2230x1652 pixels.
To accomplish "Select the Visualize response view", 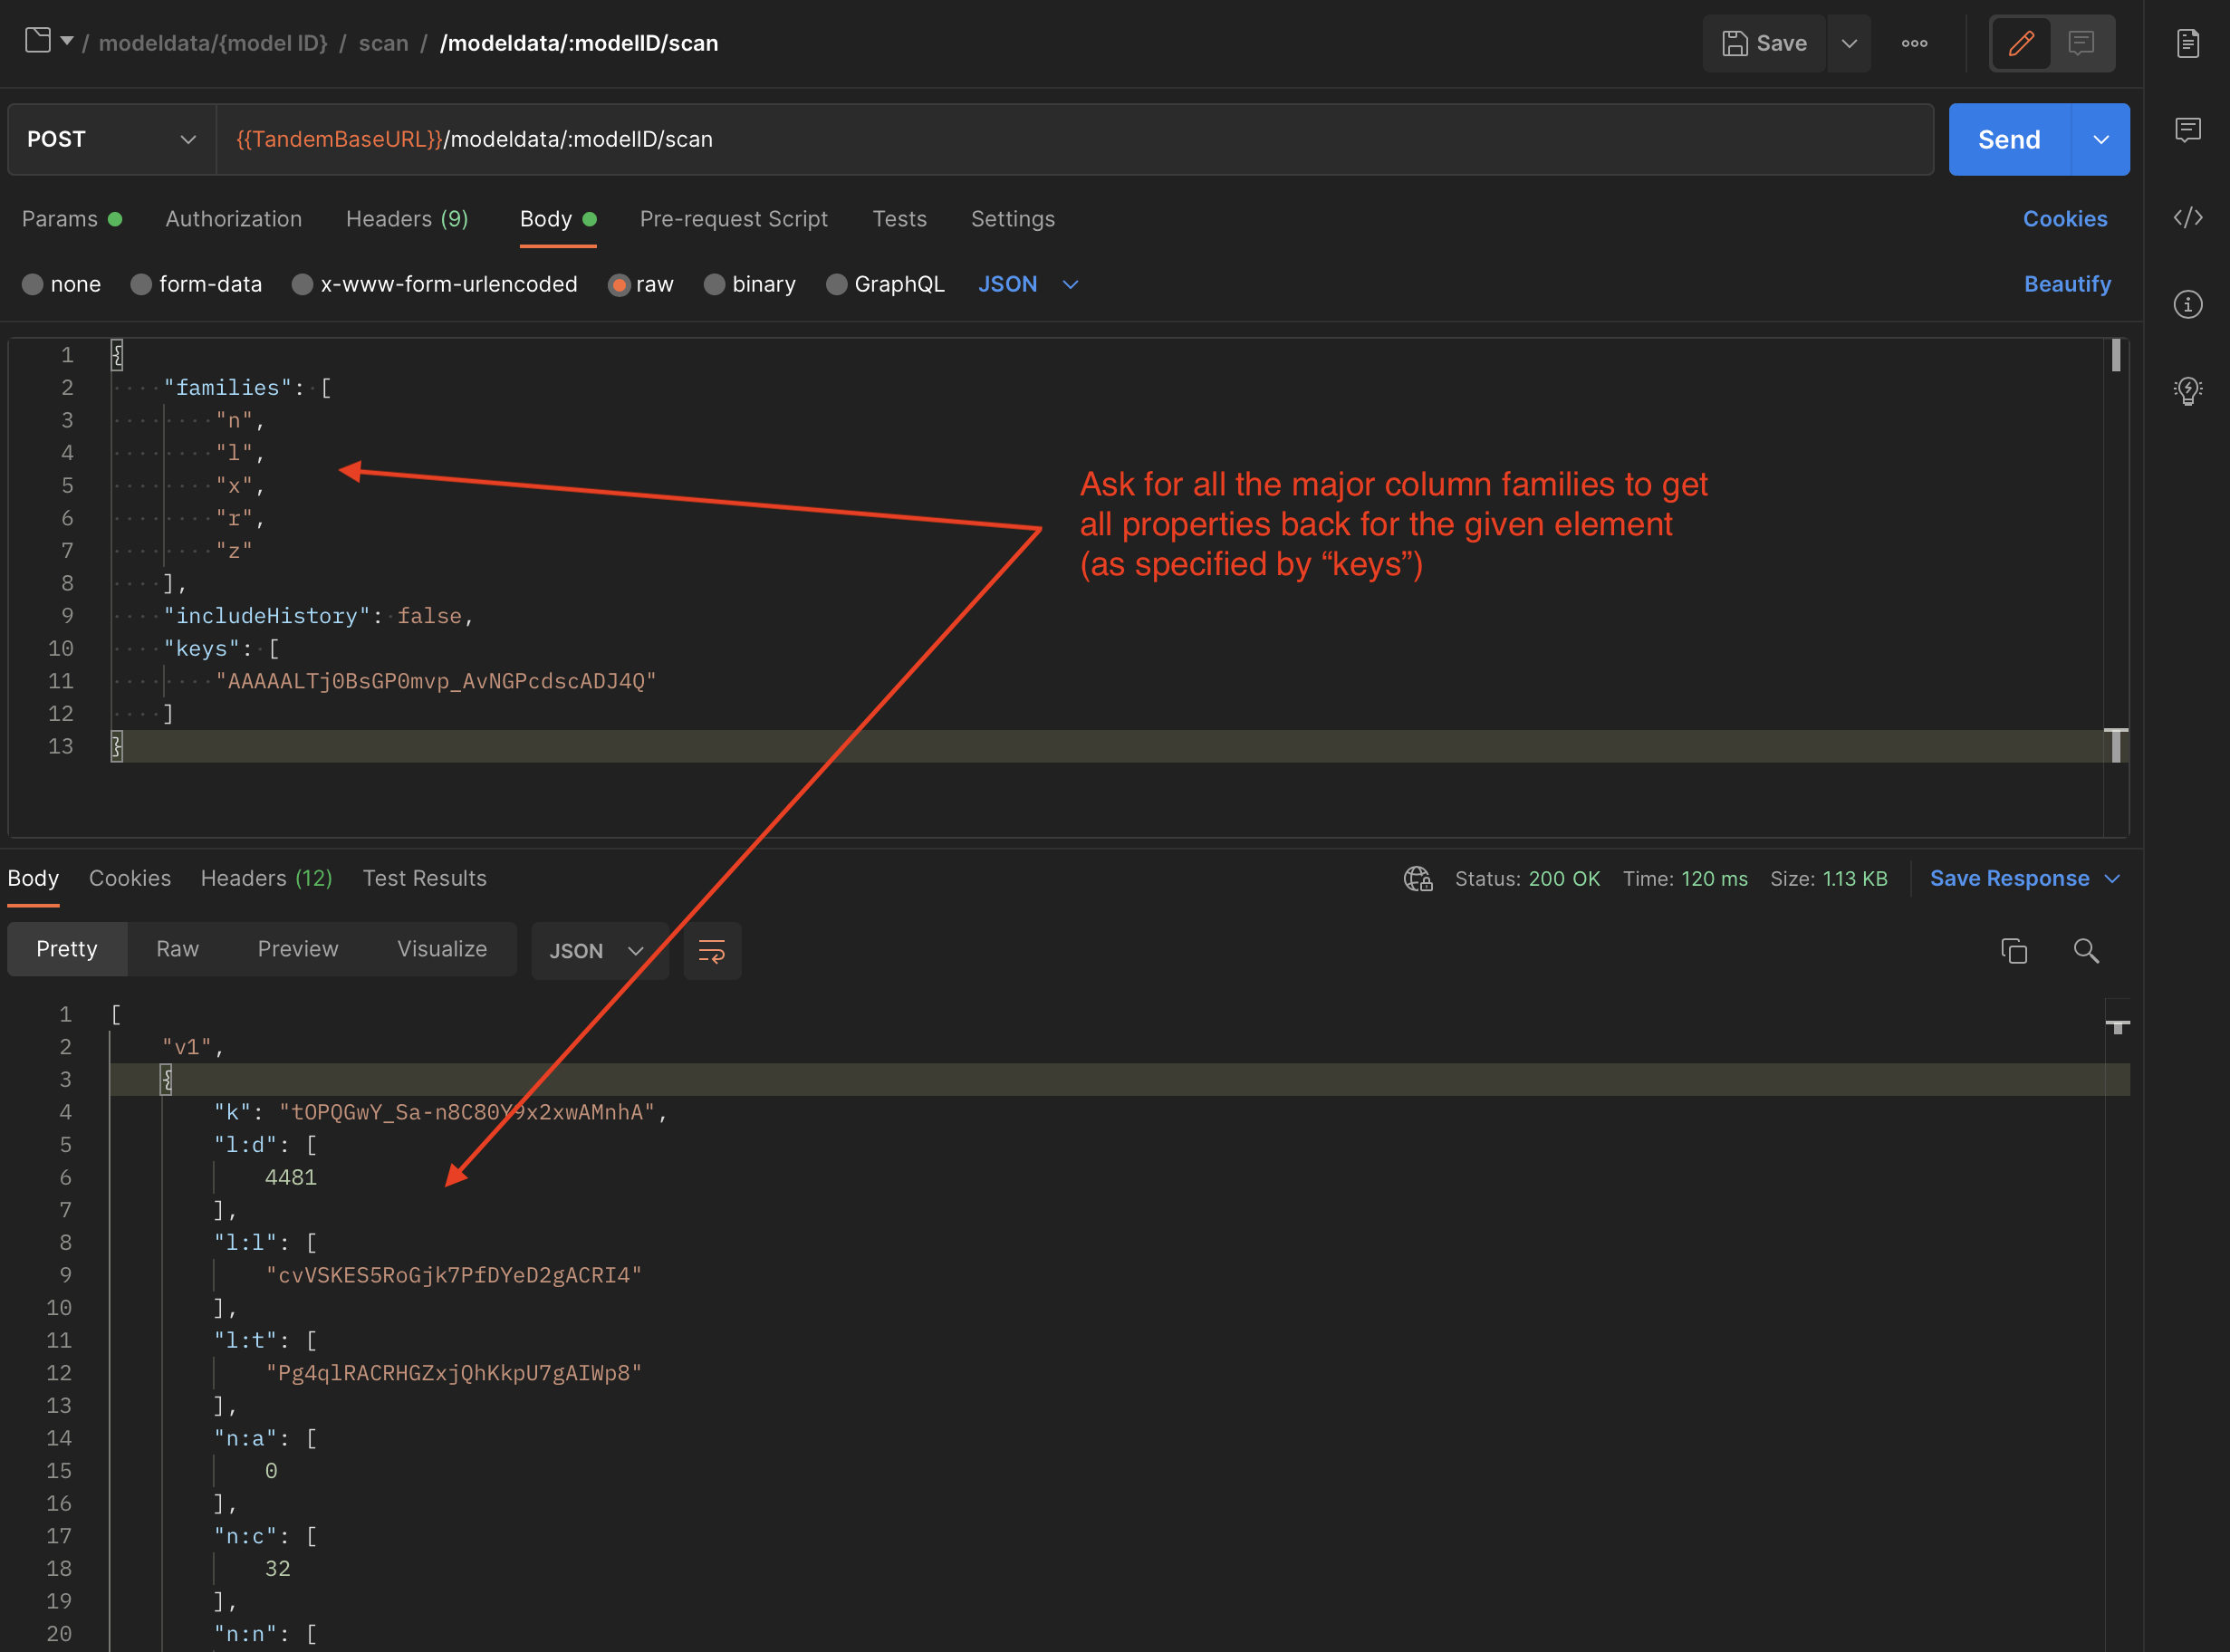I will [442, 949].
